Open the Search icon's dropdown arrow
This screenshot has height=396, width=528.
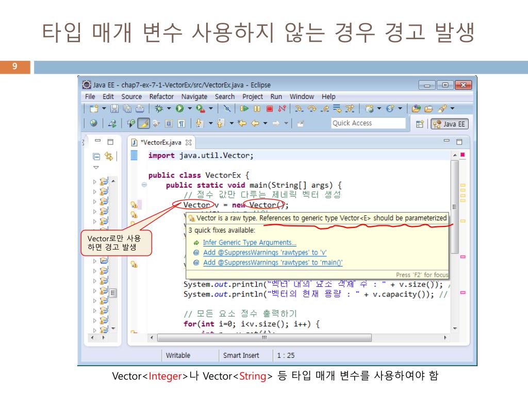point(452,108)
